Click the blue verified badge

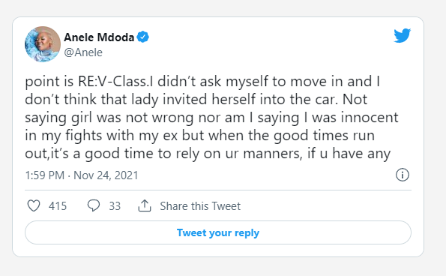[142, 37]
